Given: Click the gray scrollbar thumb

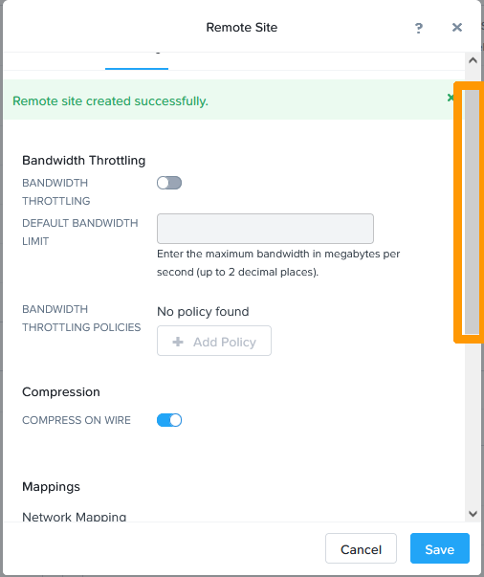Looking at the screenshot, I should point(473,212).
